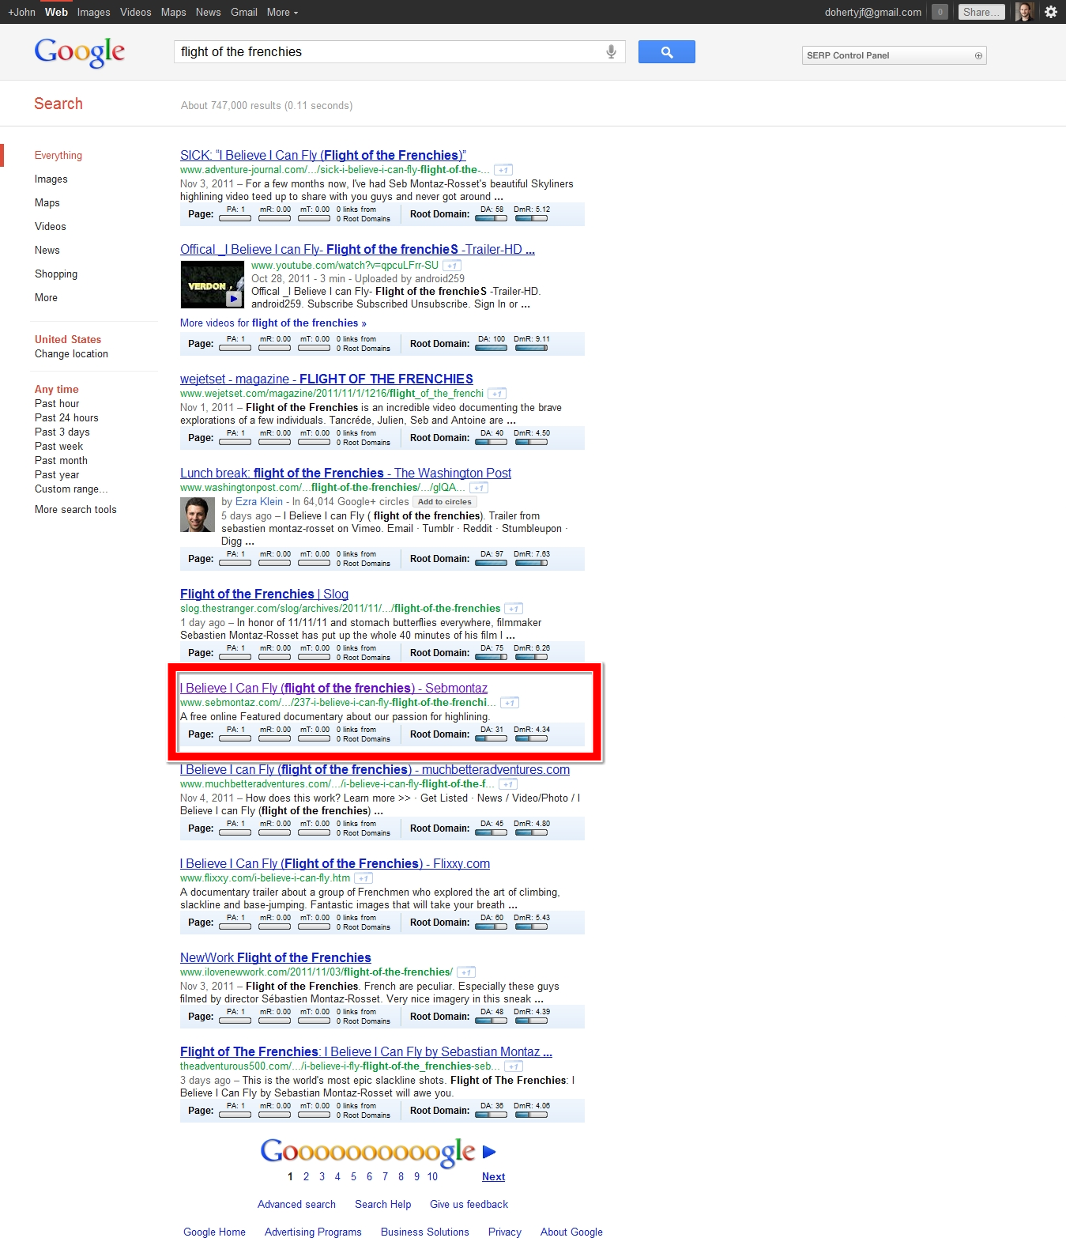Screen dimensions: 1066x1253
Task: Open Flixxy.com result title
Action: [x=335, y=864]
